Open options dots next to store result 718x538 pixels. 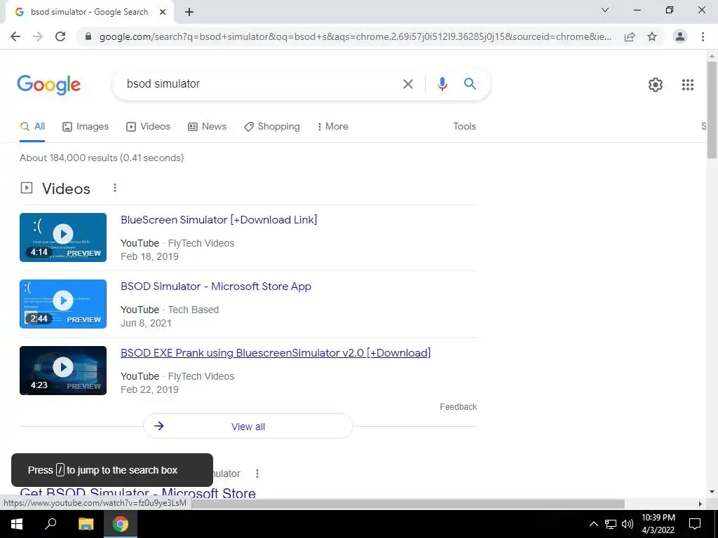[x=257, y=474]
